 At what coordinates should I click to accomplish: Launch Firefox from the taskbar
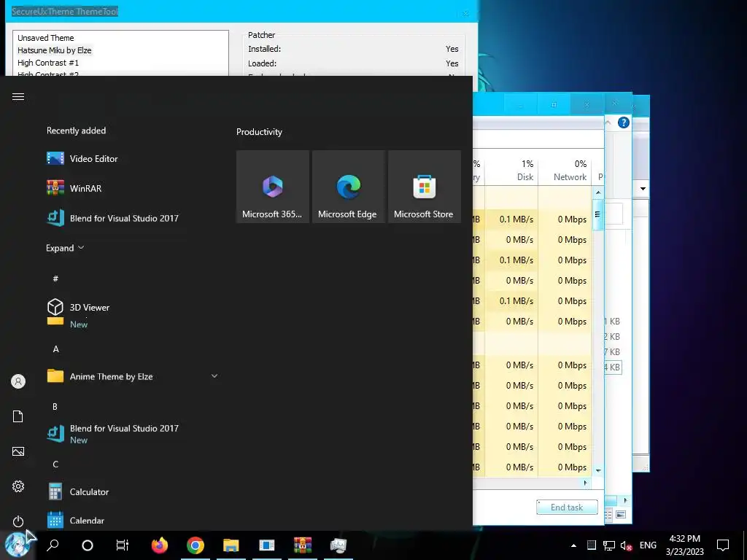(x=160, y=545)
